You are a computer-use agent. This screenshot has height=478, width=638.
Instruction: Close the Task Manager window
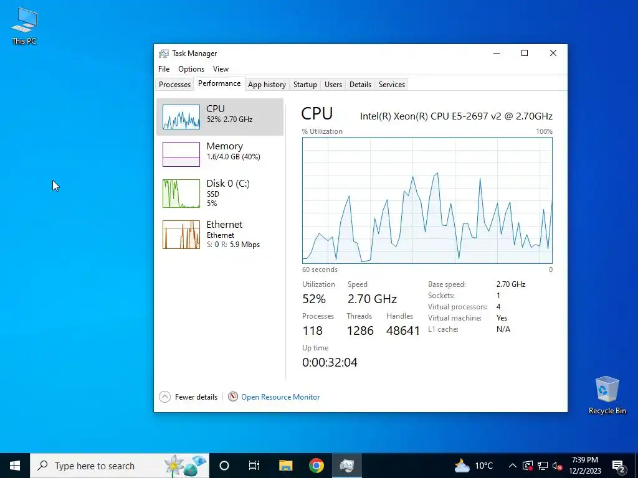[x=553, y=54]
